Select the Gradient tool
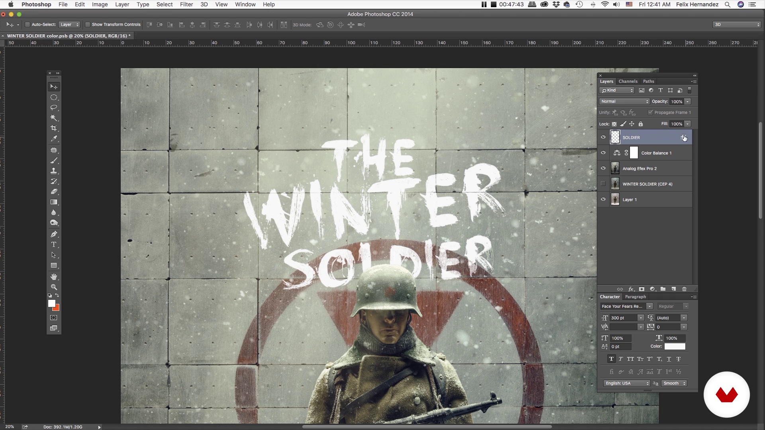Screen dimensions: 765x430 click(54, 202)
